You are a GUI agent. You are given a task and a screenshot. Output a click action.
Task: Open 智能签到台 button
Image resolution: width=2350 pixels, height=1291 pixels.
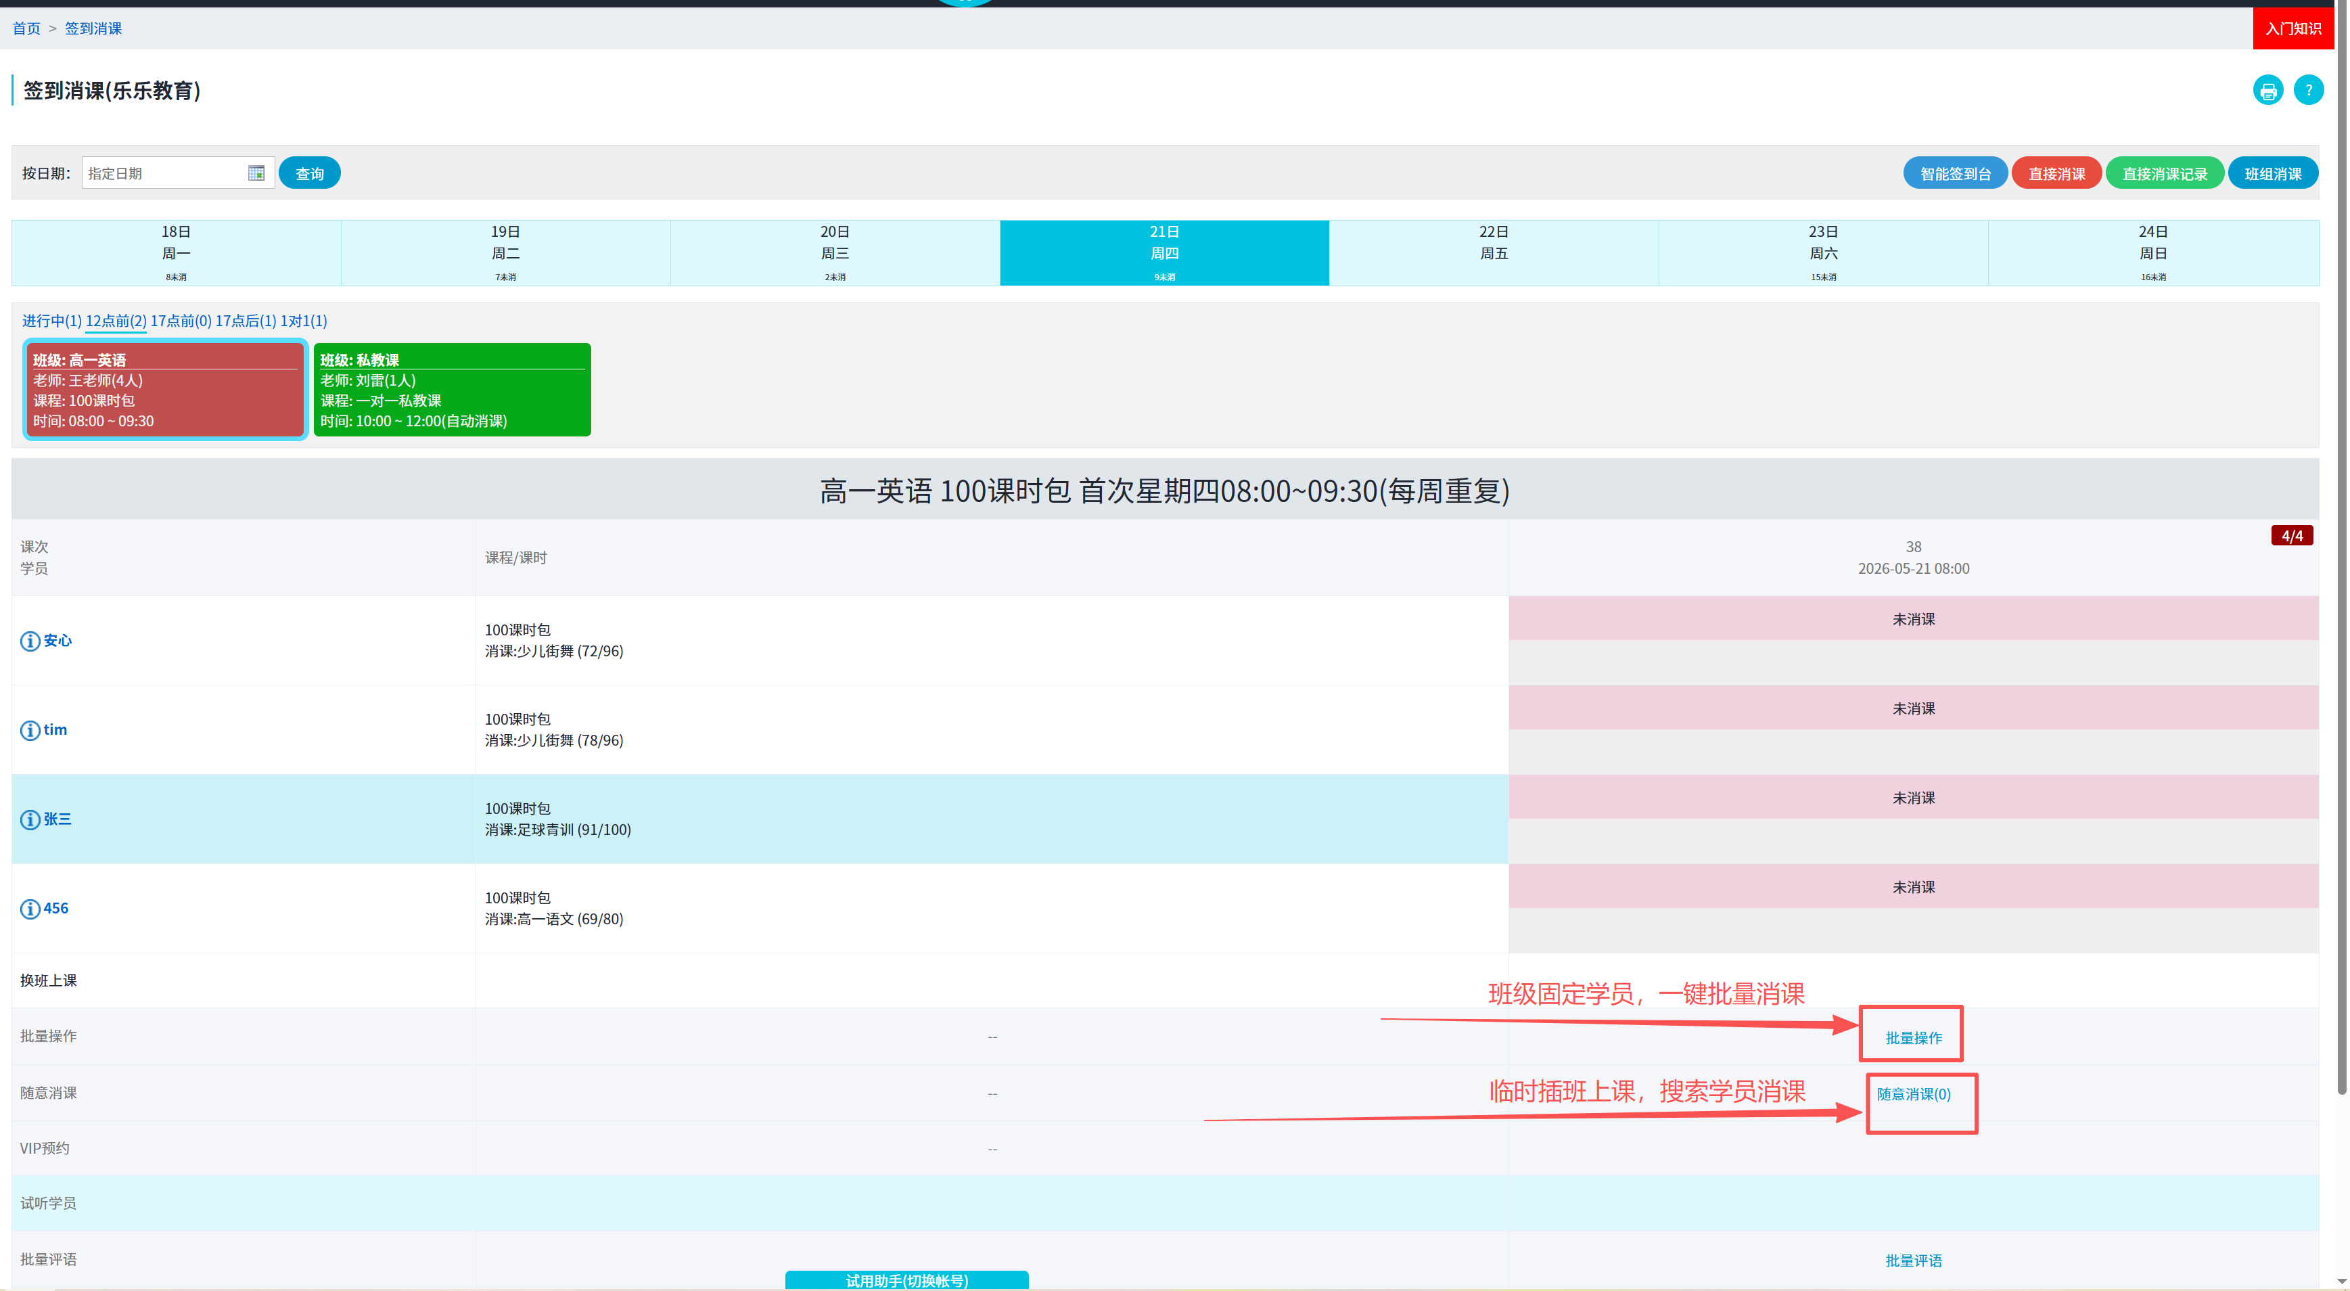(x=1955, y=173)
